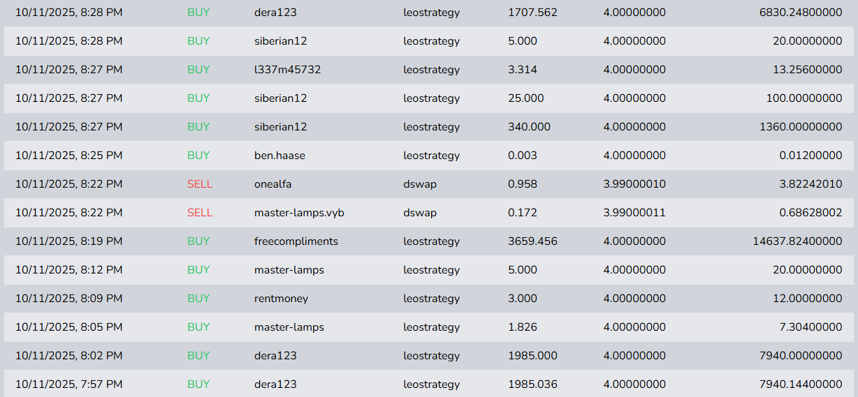Click the 3.99000011 price value
The height and width of the screenshot is (397, 858).
pyautogui.click(x=634, y=213)
